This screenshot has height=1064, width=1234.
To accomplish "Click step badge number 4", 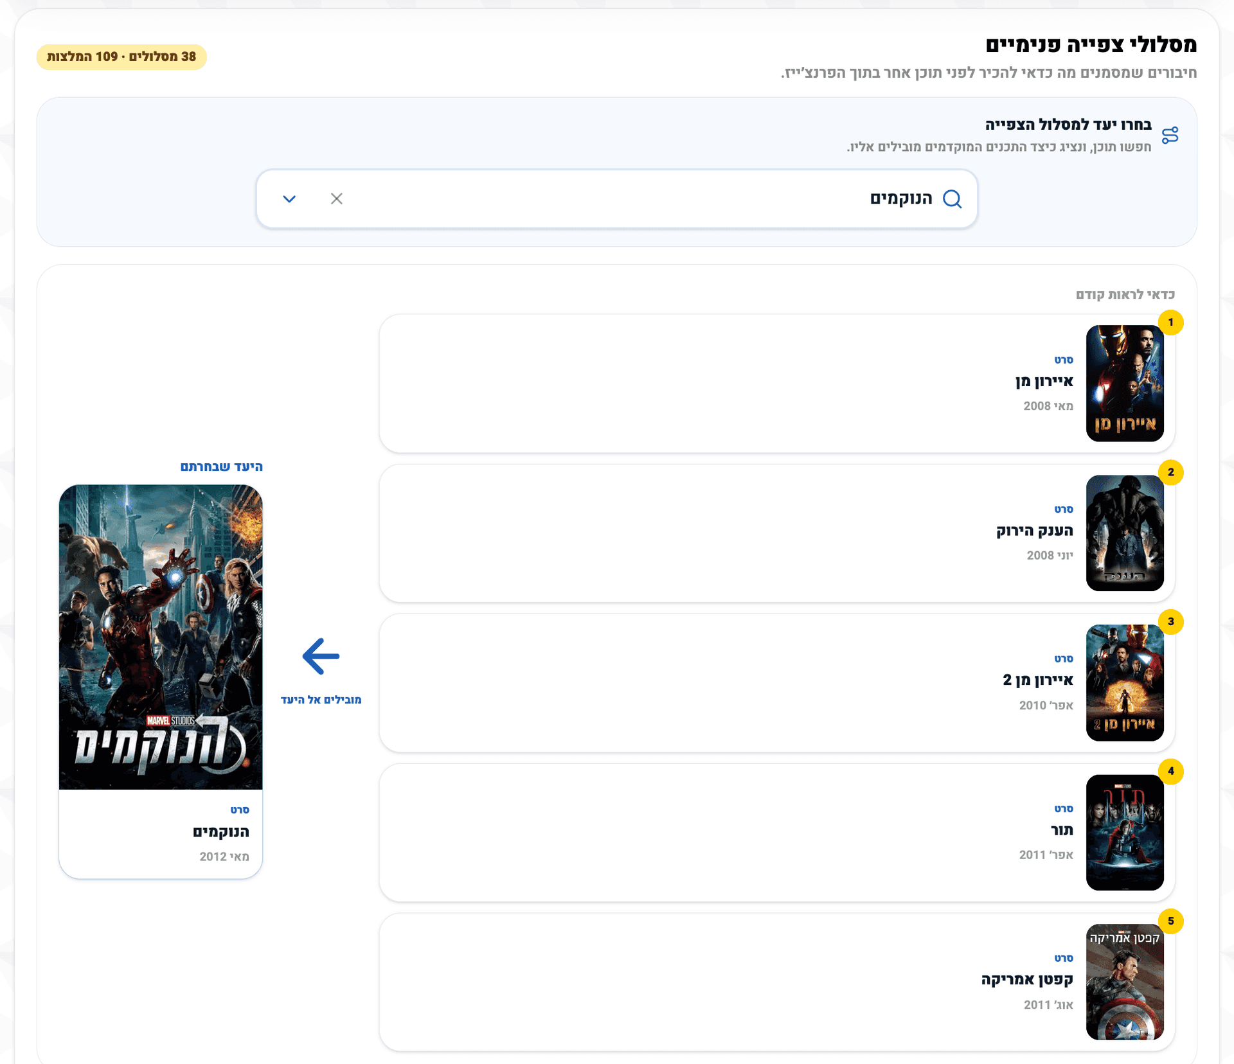I will 1170,771.
